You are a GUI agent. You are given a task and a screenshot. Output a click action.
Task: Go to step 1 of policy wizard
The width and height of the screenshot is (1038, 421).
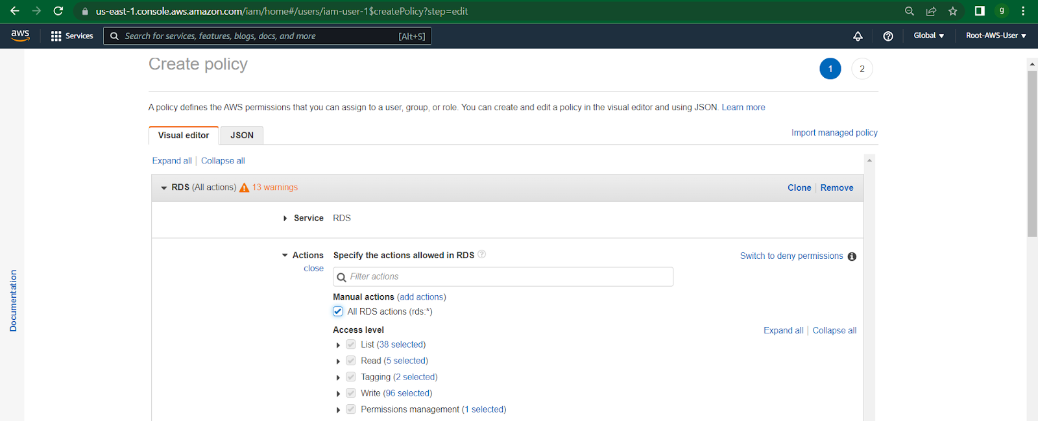[x=830, y=69]
